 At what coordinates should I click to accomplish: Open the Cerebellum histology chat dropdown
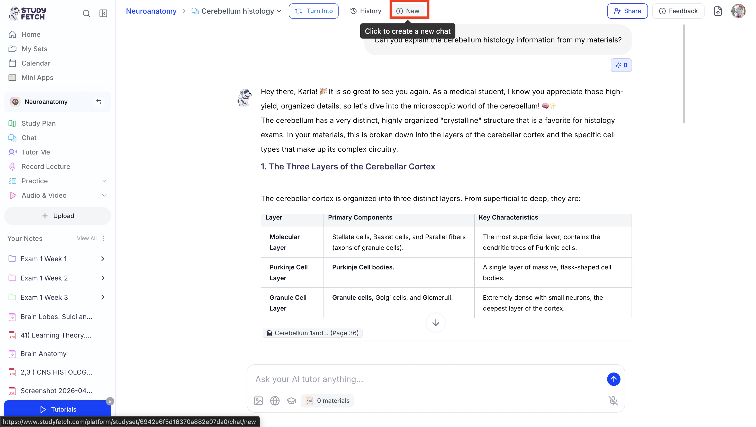point(279,11)
